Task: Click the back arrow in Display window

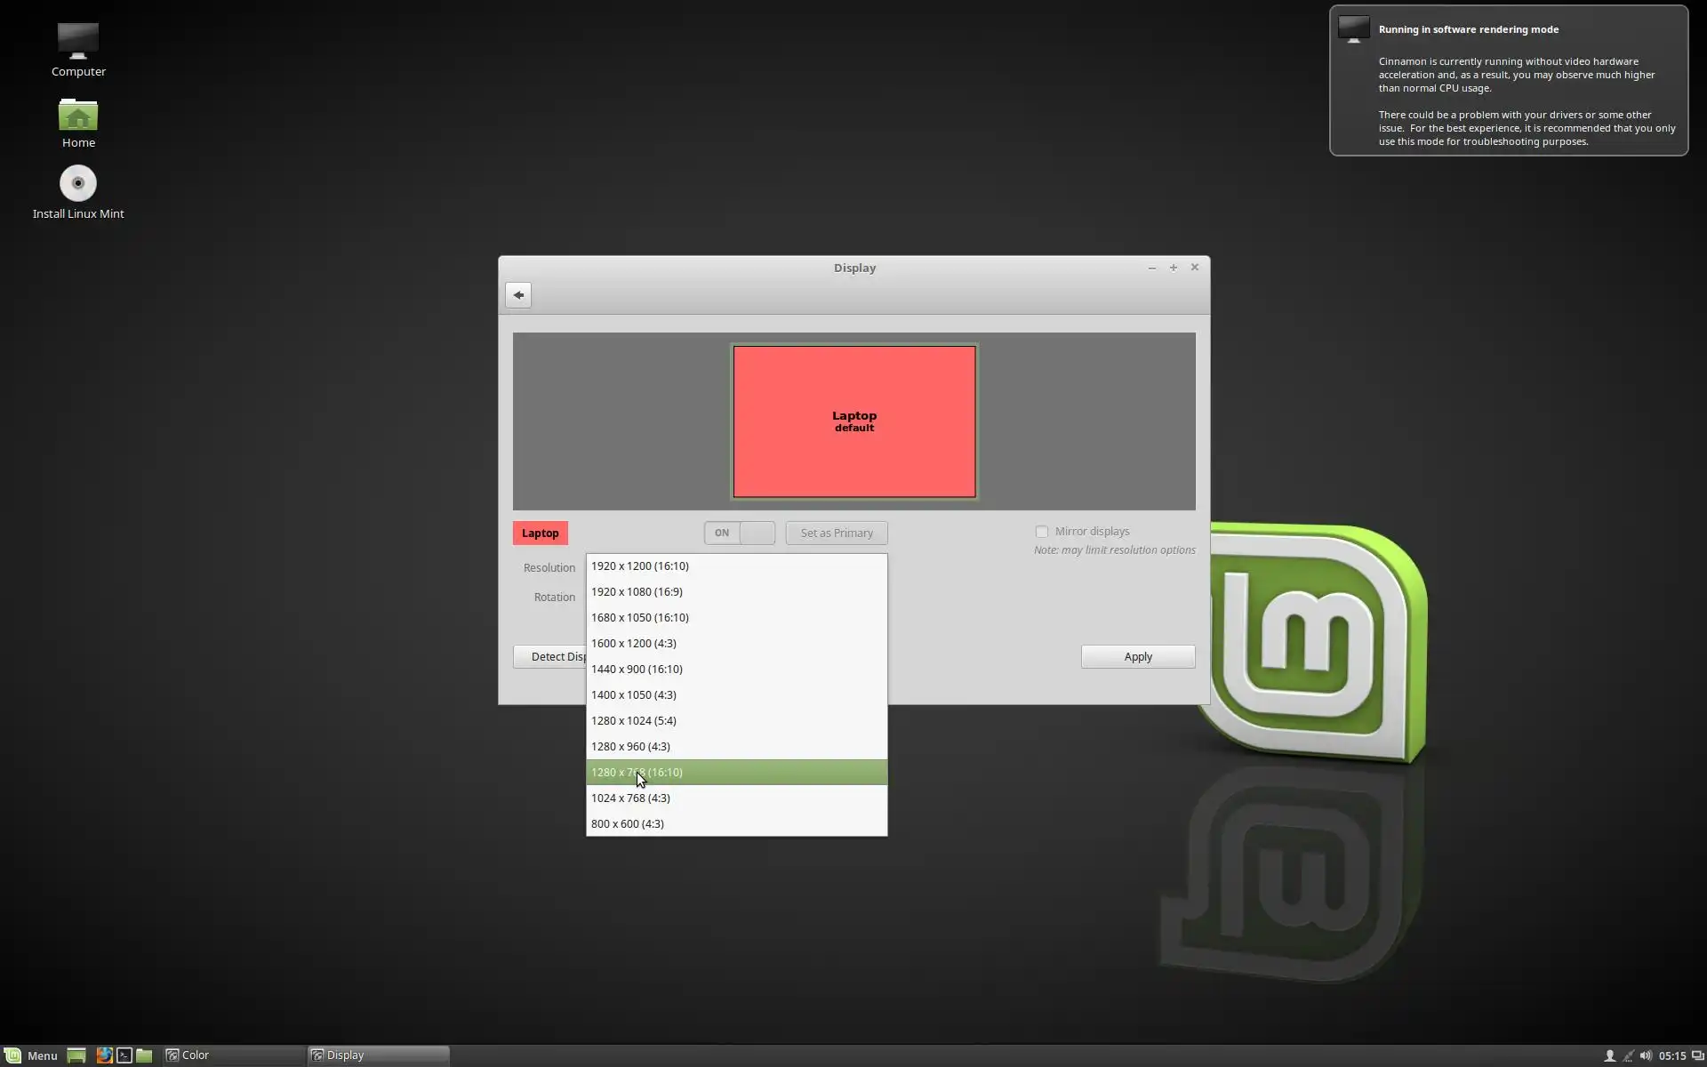Action: (x=518, y=295)
